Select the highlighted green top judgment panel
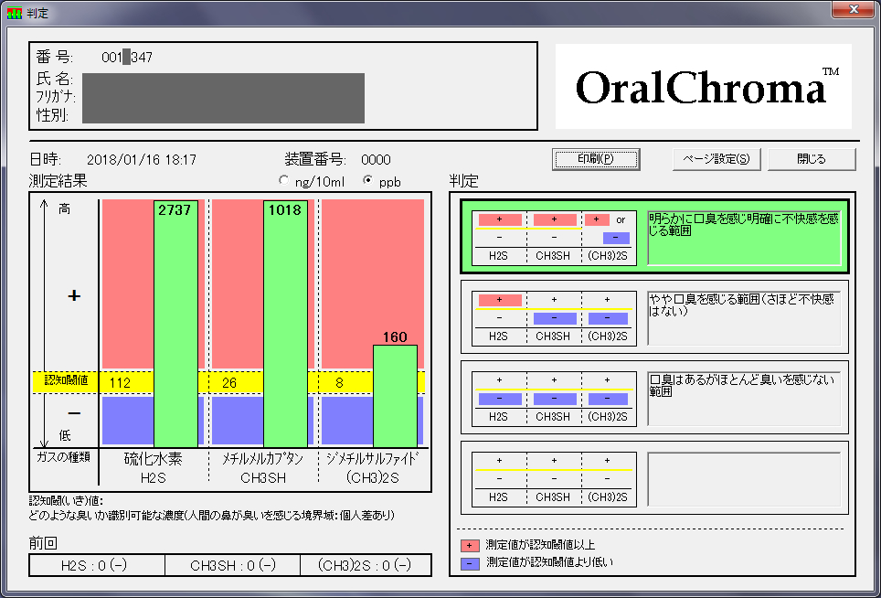The height and width of the screenshot is (598, 881). pos(653,237)
